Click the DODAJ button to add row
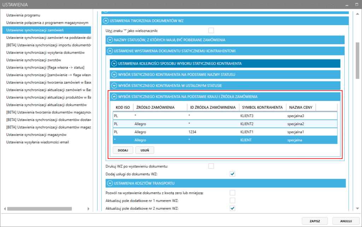Image resolution: width=362 pixels, height=227 pixels. (123, 150)
